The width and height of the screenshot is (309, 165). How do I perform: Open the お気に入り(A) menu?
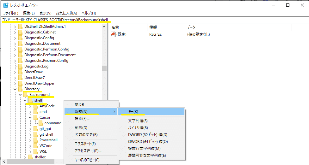point(67,13)
